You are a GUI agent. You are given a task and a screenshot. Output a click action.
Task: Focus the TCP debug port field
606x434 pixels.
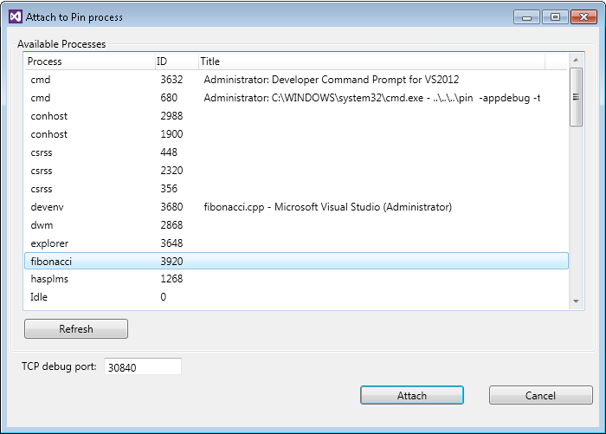click(x=143, y=366)
